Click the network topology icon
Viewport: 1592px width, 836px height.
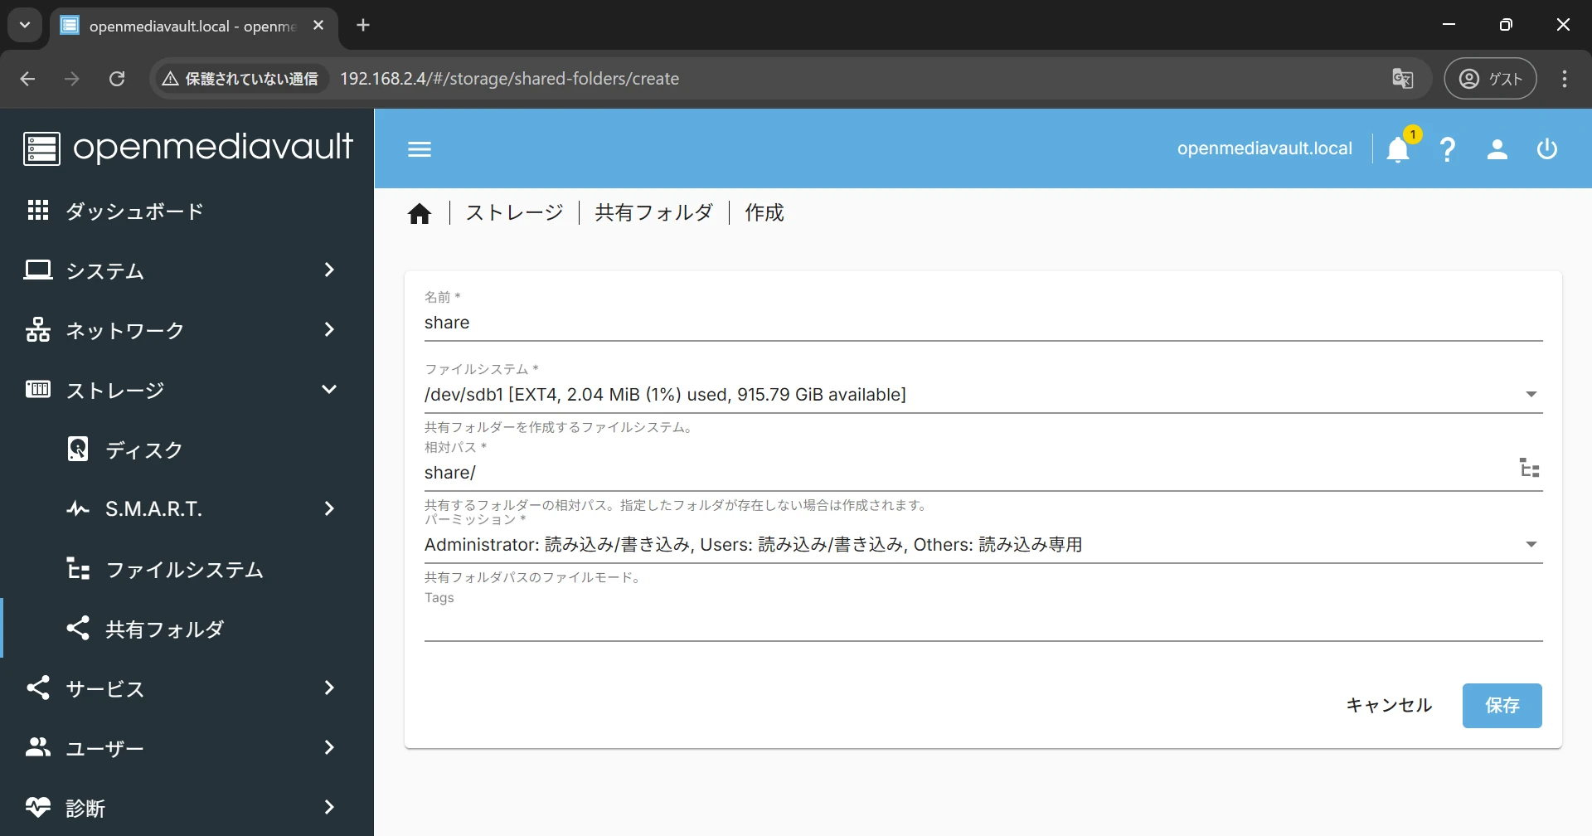(x=38, y=330)
